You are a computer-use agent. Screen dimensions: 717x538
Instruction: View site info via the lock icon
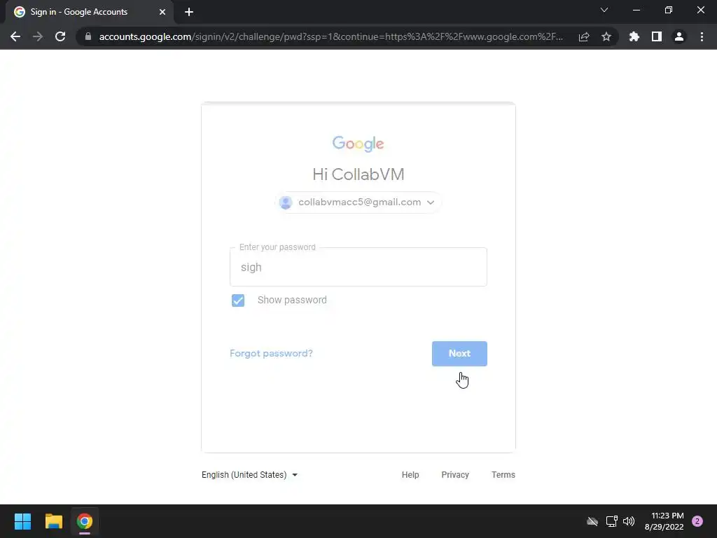(x=88, y=36)
